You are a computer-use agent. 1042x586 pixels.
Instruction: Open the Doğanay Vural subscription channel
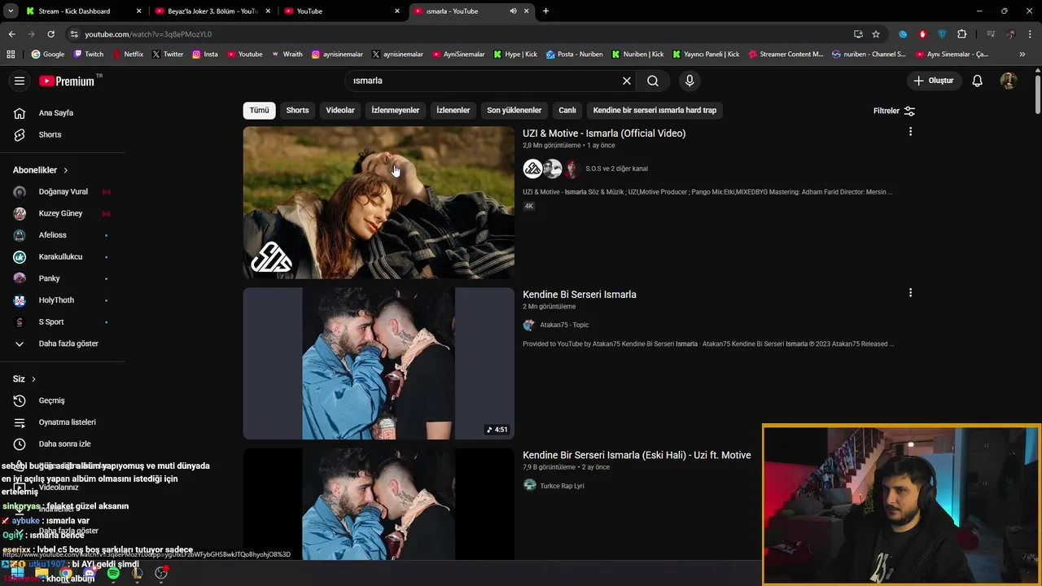coord(63,192)
